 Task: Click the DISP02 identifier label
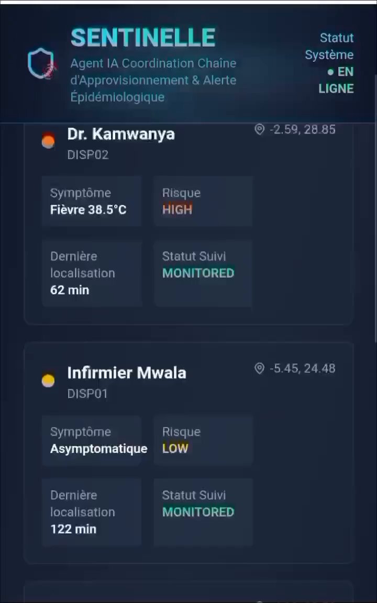(88, 155)
